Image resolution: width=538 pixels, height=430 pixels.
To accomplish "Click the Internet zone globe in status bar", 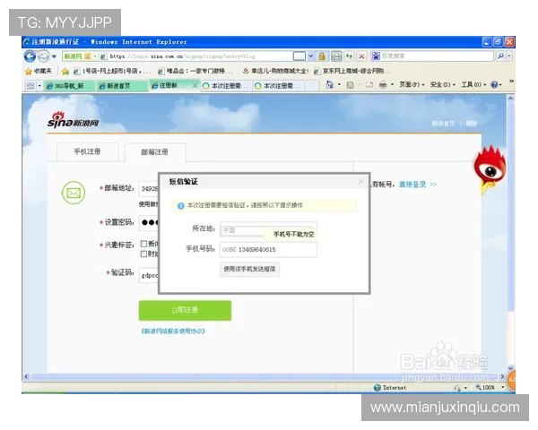I will click(377, 388).
